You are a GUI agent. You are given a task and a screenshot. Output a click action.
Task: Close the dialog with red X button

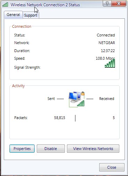click(119, 3)
